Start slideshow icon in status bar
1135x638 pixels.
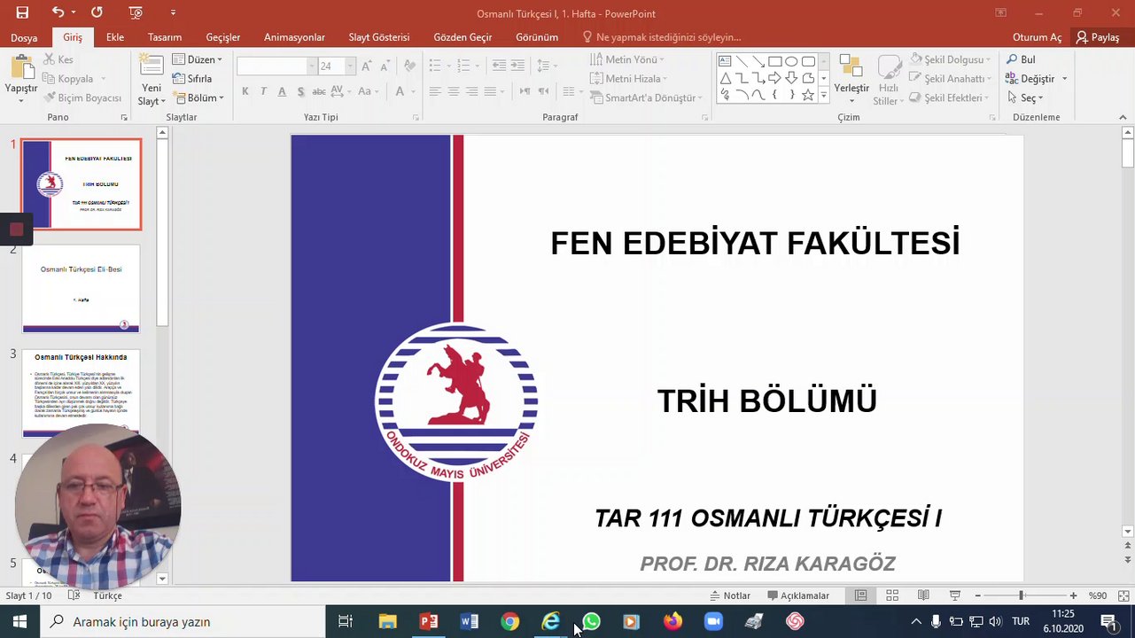coord(954,595)
